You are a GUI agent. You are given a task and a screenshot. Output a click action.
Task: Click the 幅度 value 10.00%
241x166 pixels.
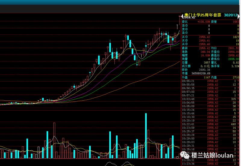pyautogui.click(x=205, y=55)
